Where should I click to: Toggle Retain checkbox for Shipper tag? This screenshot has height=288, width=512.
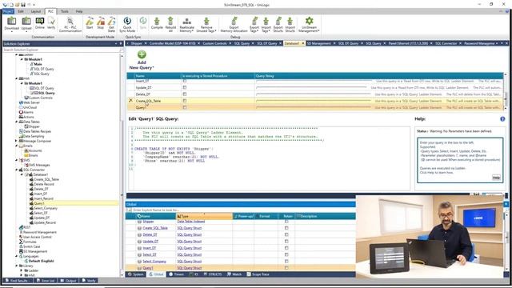click(x=286, y=222)
